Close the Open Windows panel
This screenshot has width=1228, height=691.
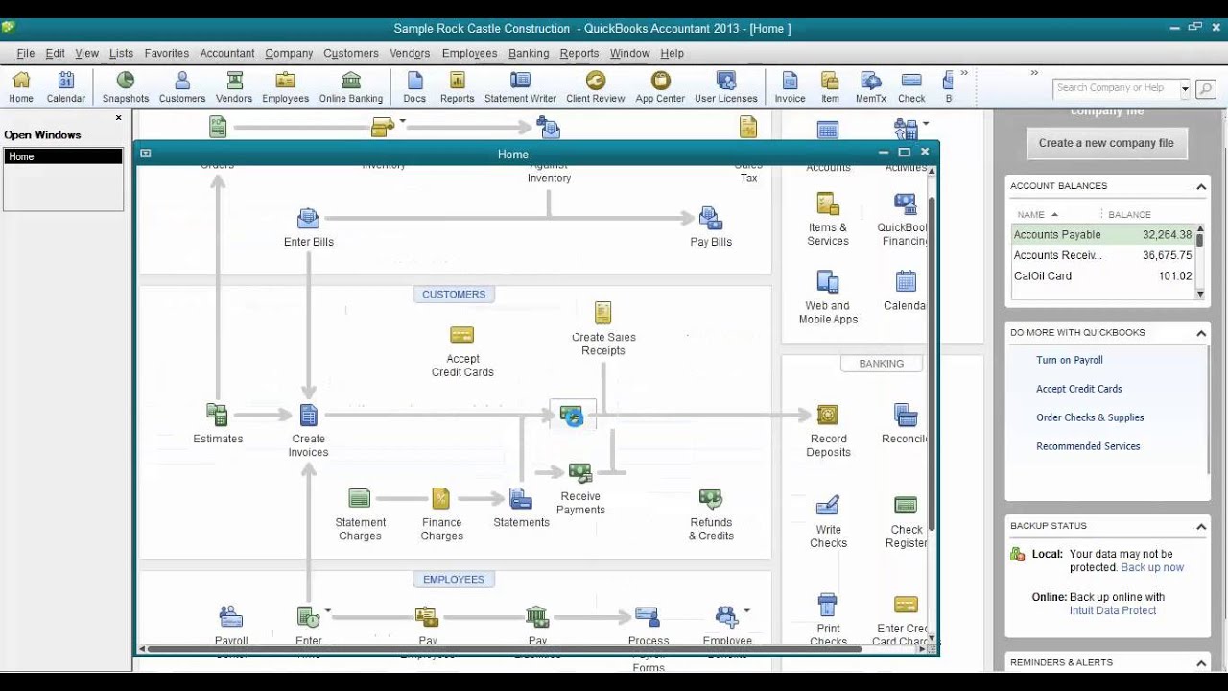(x=119, y=118)
